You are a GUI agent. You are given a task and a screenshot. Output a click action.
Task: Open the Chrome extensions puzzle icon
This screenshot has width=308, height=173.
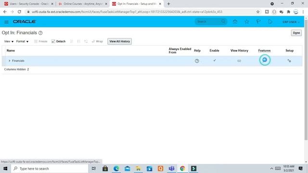(288, 12)
